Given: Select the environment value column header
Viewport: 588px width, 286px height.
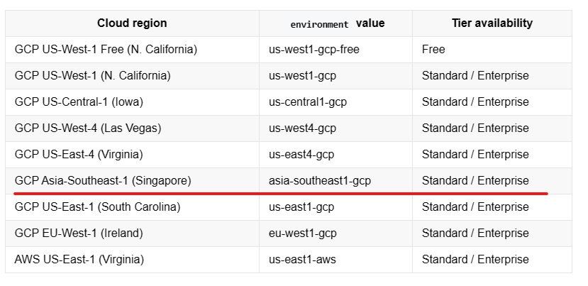Looking at the screenshot, I should coord(335,23).
